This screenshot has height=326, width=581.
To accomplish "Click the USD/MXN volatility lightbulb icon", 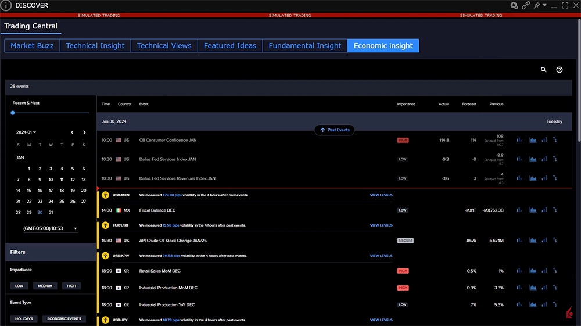I will click(106, 195).
